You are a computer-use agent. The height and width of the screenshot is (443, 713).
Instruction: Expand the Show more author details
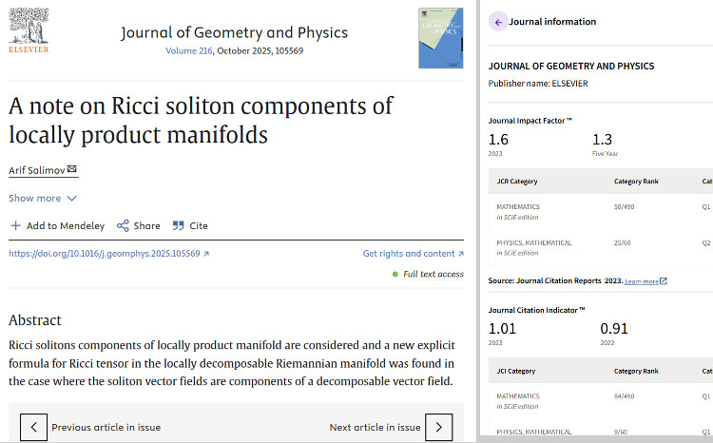43,198
